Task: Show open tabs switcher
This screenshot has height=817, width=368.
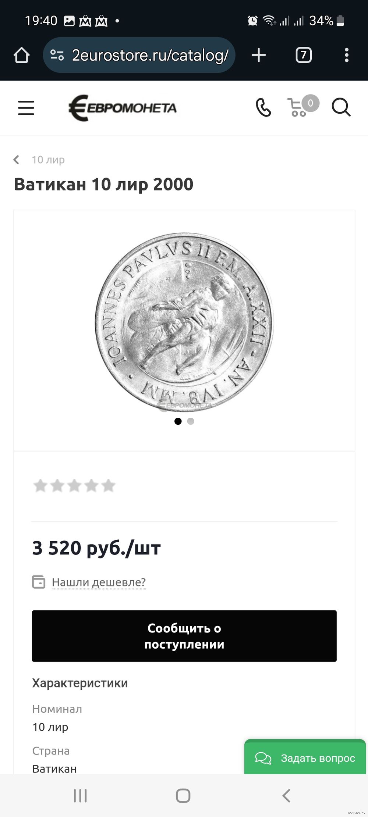Action: pyautogui.click(x=304, y=55)
